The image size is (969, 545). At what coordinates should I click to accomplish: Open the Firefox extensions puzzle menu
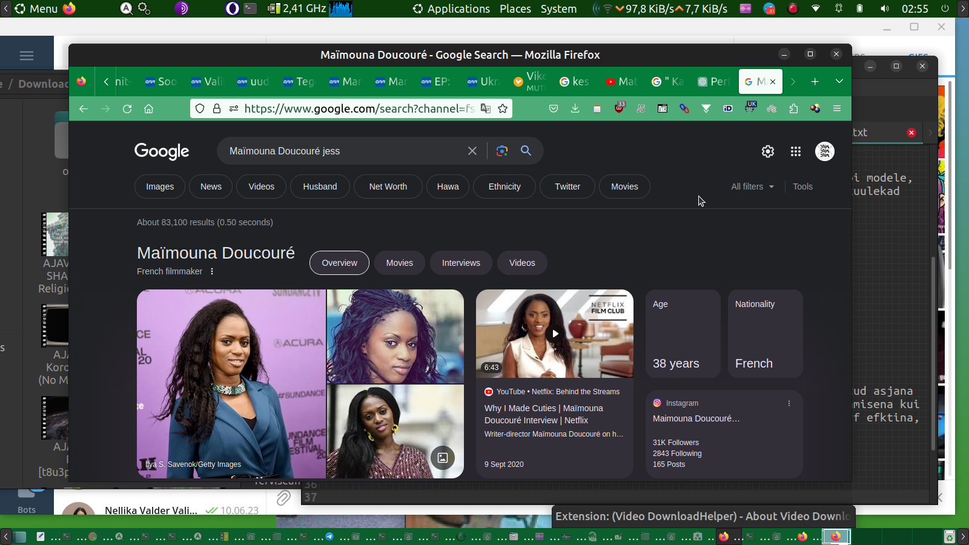pyautogui.click(x=793, y=108)
